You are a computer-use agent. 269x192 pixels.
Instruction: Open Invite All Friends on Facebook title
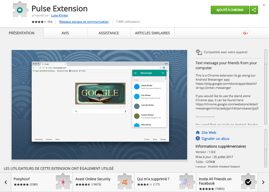215,181
